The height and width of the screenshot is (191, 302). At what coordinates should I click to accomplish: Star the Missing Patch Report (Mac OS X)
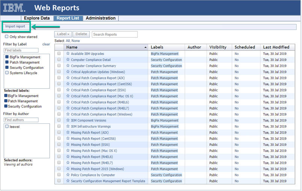point(68,150)
